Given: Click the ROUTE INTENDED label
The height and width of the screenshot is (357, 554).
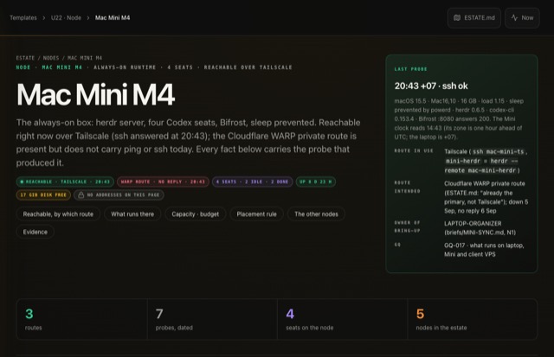Looking at the screenshot, I should 408,187.
